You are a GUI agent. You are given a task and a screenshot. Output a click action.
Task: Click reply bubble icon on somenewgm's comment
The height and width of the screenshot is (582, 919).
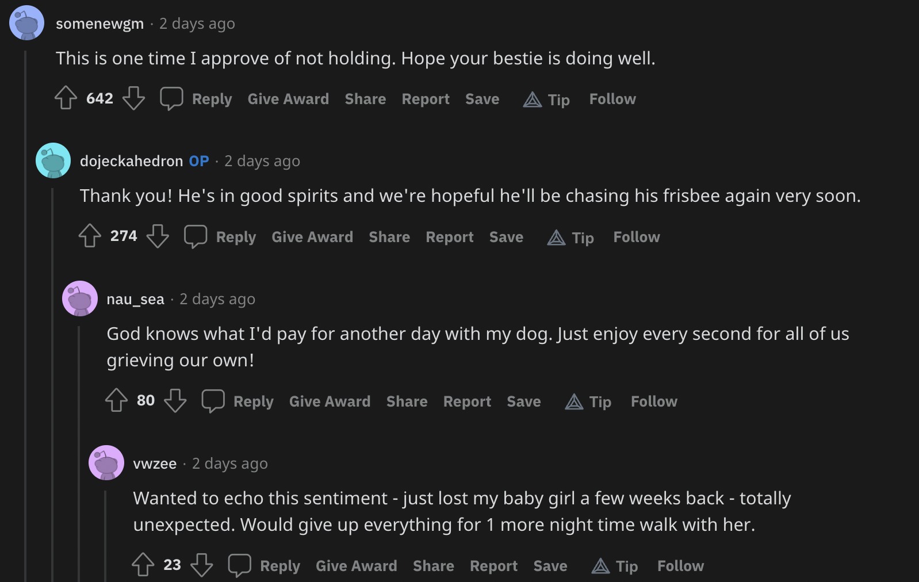point(171,98)
